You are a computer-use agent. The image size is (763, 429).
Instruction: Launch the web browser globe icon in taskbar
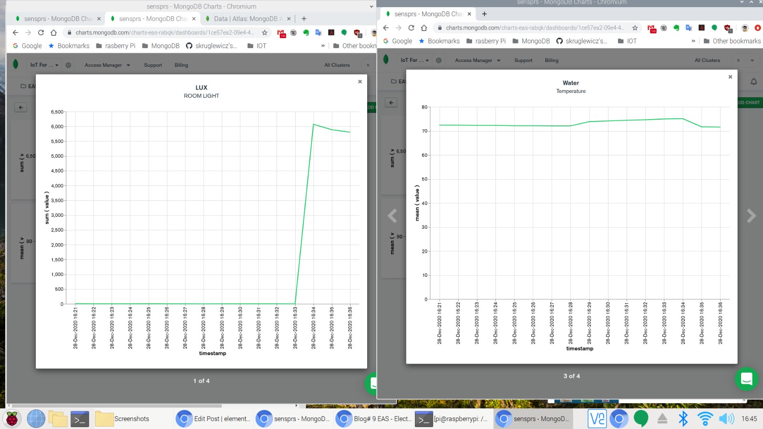[36, 419]
